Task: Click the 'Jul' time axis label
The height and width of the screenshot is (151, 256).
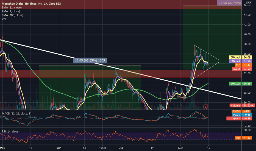Action: coord(121,148)
